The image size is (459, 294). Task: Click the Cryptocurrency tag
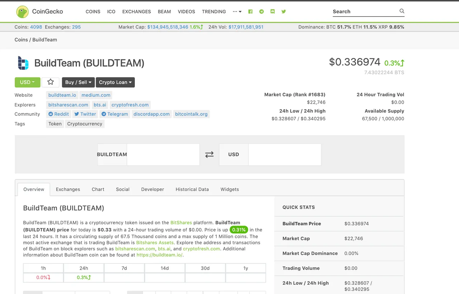tap(85, 124)
